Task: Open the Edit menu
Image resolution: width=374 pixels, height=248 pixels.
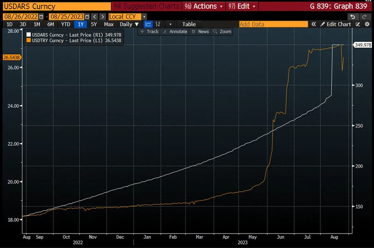Action: click(241, 6)
